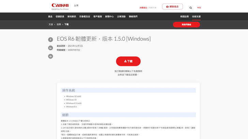Click the red 下載 download button

click(x=128, y=61)
